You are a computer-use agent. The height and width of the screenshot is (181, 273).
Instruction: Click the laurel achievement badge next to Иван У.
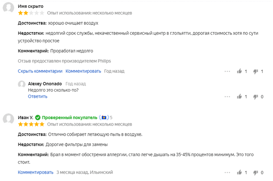(104, 118)
